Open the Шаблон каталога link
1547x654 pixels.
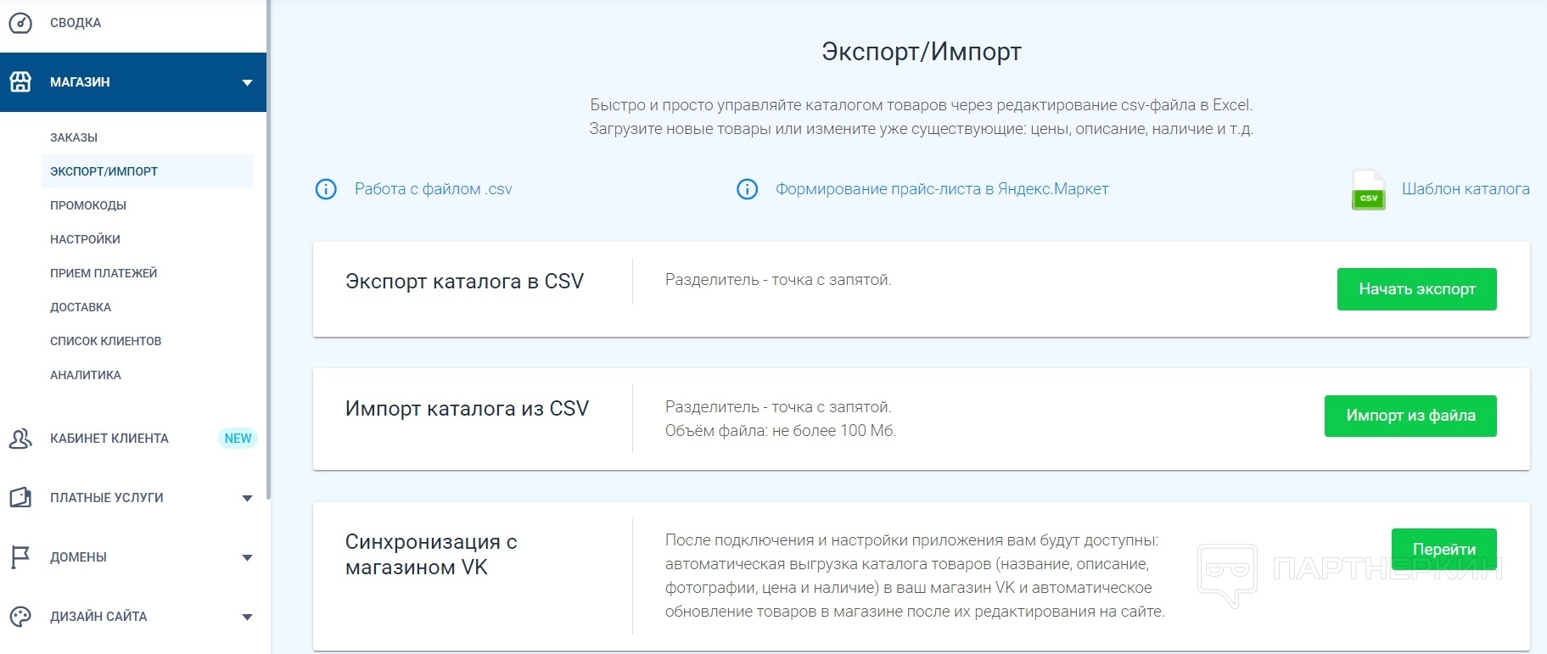pos(1465,189)
